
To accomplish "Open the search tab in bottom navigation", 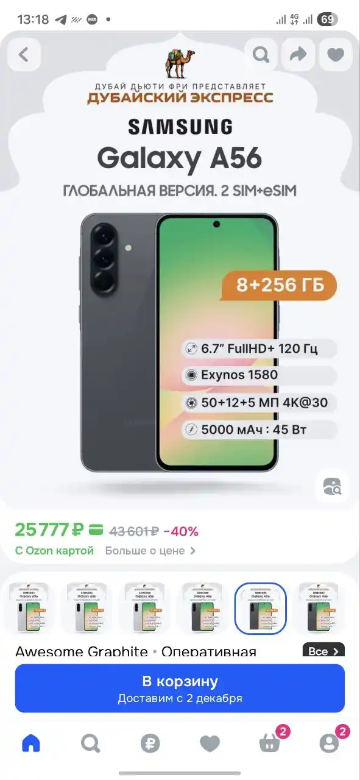I will click(x=90, y=743).
